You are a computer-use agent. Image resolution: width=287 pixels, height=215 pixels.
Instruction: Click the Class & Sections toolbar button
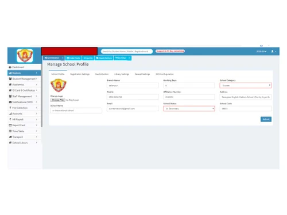pos(104,58)
